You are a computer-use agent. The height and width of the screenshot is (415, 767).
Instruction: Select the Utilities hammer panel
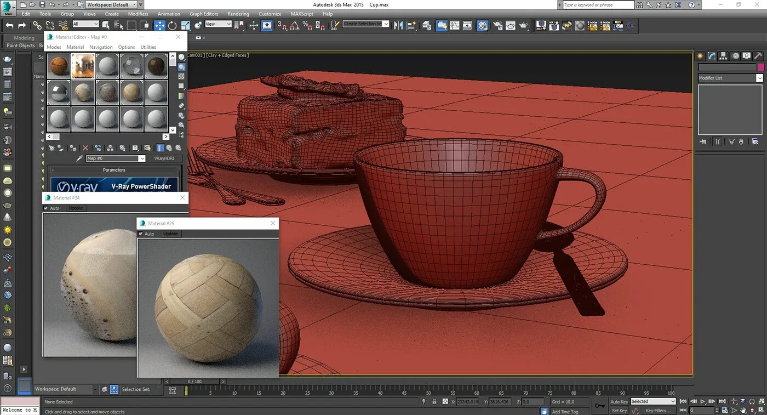758,55
